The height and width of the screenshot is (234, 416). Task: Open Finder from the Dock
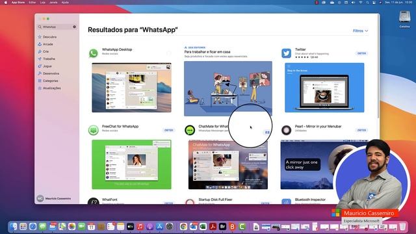tap(13, 227)
